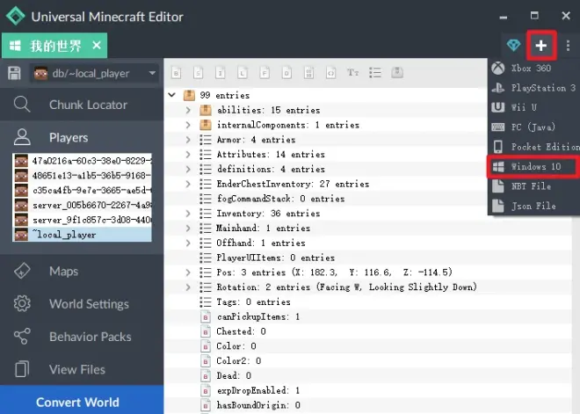Viewport: 580px width, 414px height.
Task: Open Chunk Locator in the sidebar
Action: [82, 105]
